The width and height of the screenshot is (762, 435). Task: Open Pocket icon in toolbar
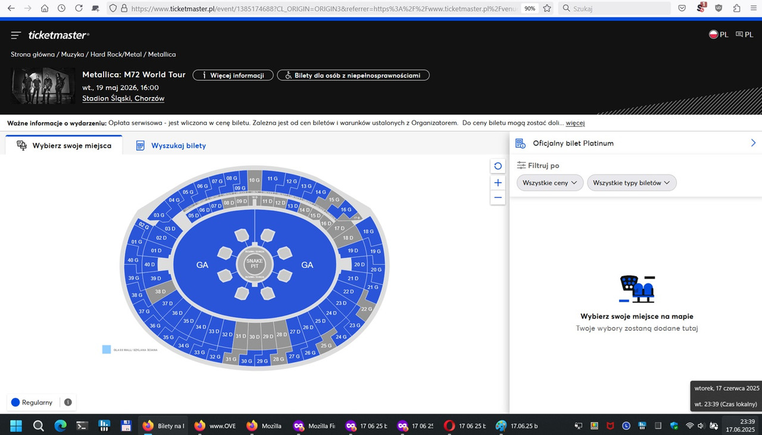(x=682, y=8)
